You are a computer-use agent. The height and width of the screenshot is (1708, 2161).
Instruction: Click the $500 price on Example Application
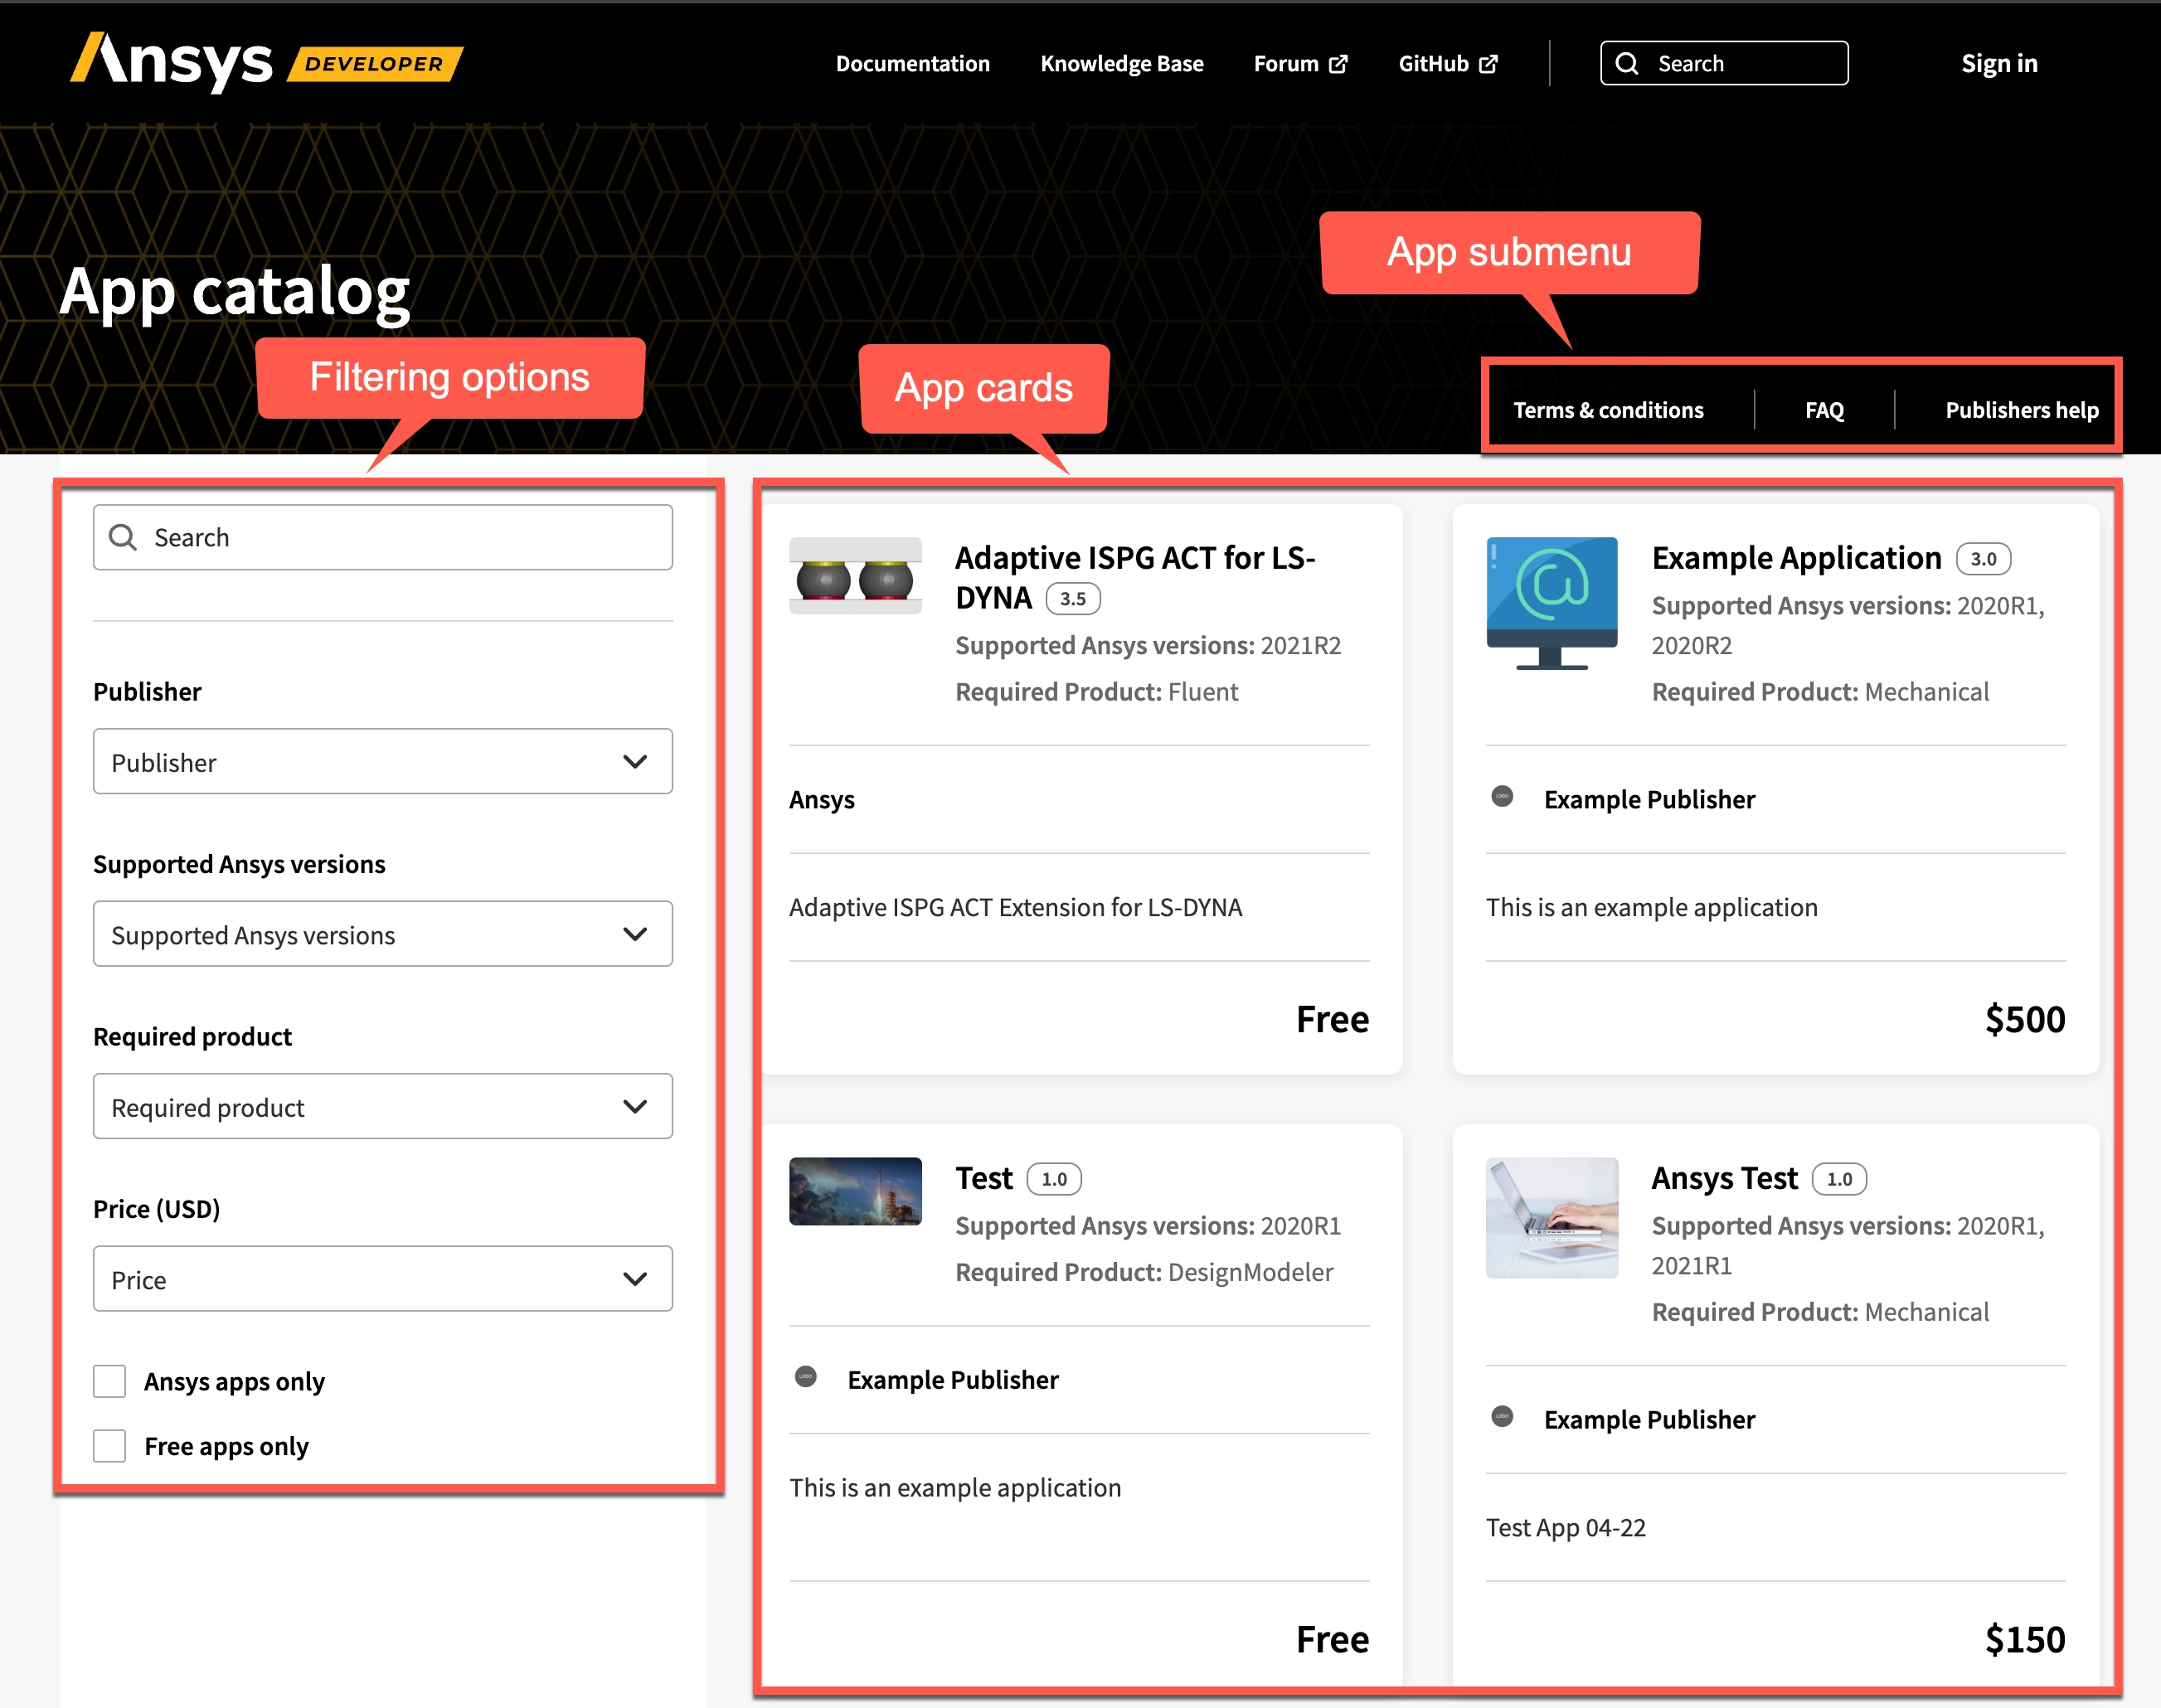click(x=2025, y=1019)
